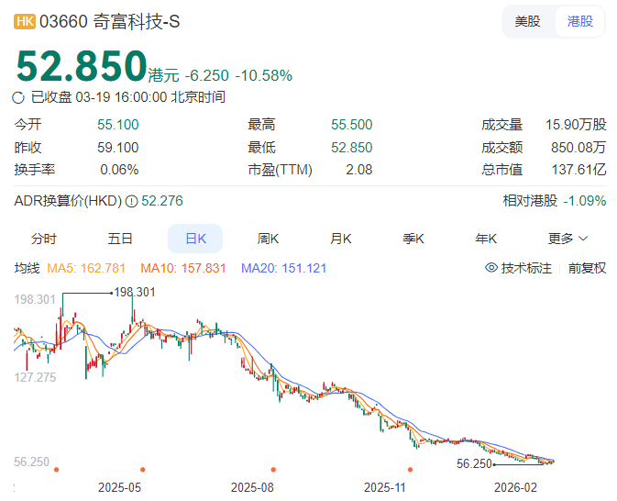Select the 分时 chart tab
The width and height of the screenshot is (617, 501).
[43, 239]
